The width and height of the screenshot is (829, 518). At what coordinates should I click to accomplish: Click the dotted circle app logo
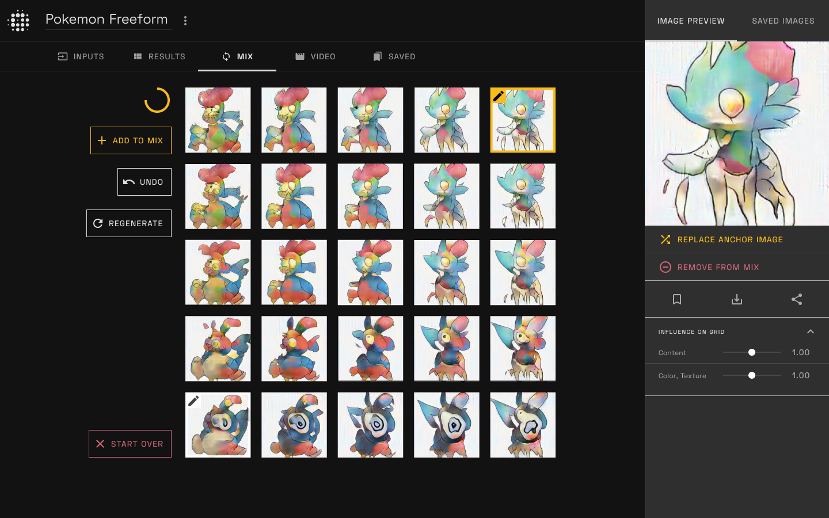pos(19,21)
